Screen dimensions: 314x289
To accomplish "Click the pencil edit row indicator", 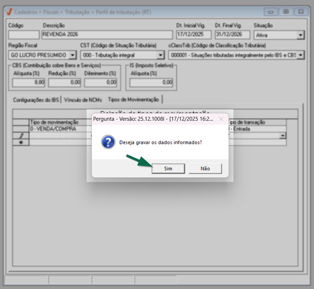I will (21, 135).
